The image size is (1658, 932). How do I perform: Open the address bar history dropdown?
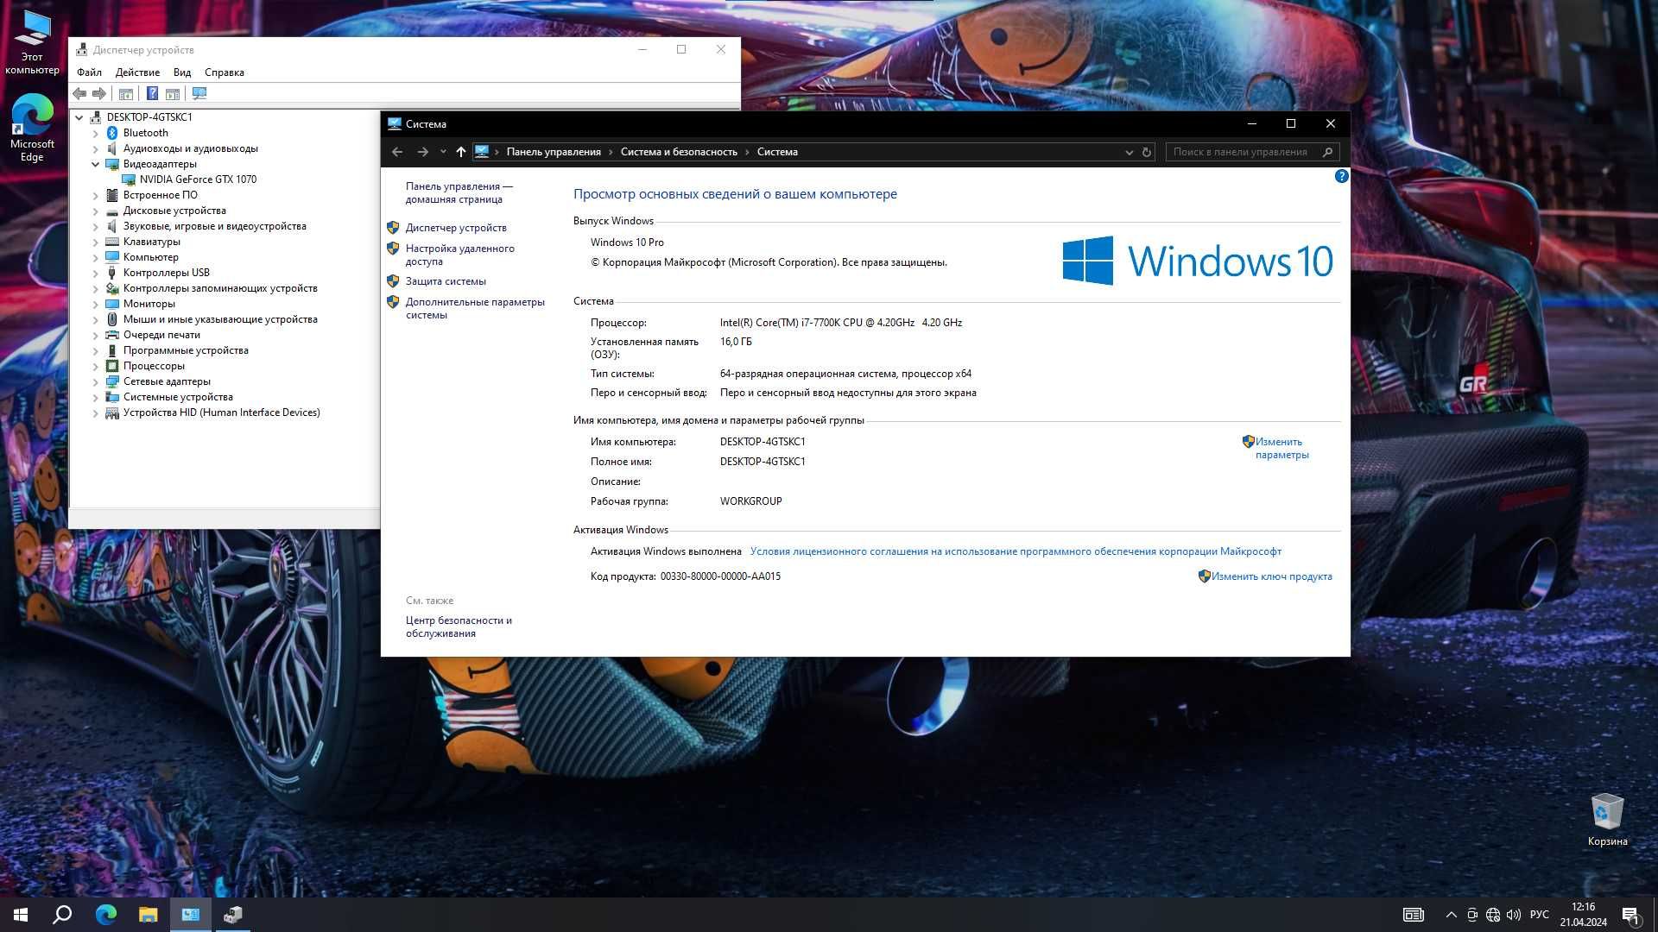coord(1129,152)
